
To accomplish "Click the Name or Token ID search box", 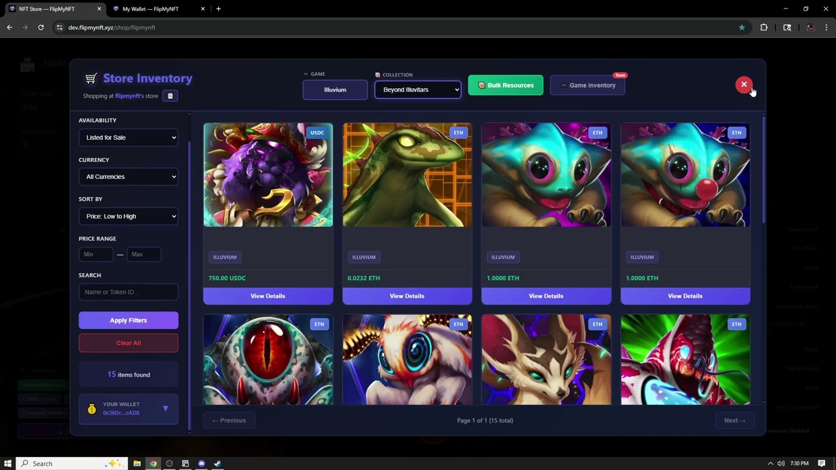I will click(x=129, y=292).
